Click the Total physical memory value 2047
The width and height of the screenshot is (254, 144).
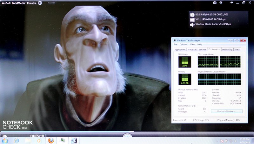204,92
